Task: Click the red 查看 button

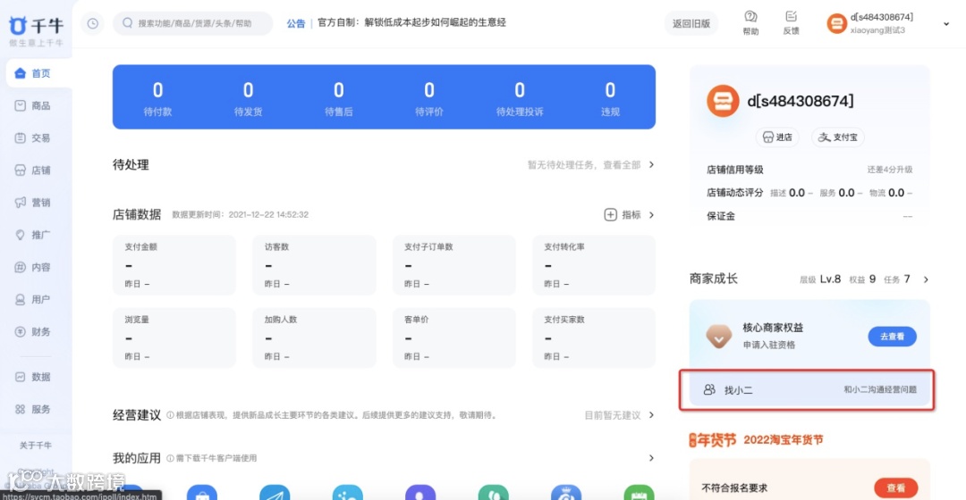Action: click(x=895, y=488)
